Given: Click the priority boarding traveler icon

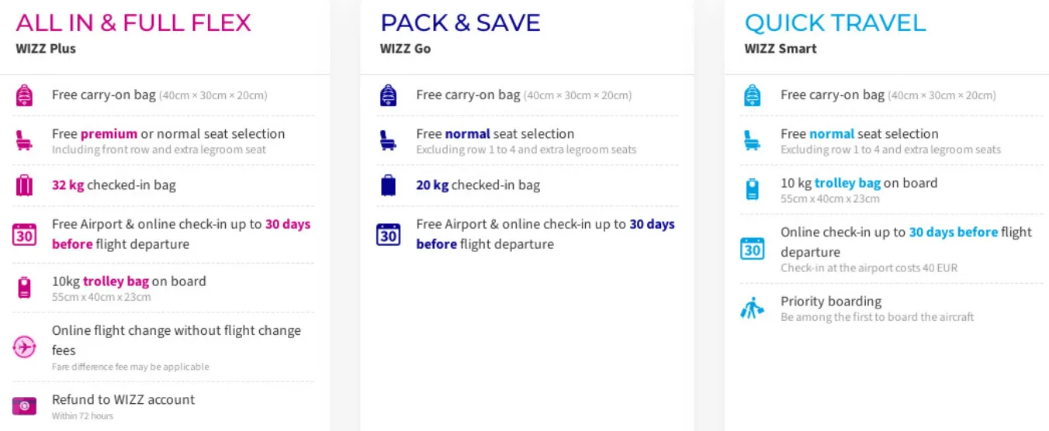Looking at the screenshot, I should (x=753, y=309).
